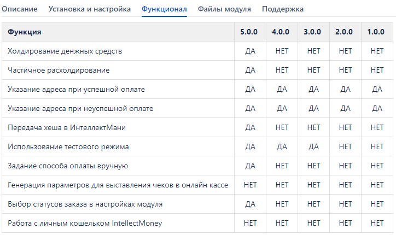Click the Частичное расхолдирование row label
The image size is (396, 235).
59,70
